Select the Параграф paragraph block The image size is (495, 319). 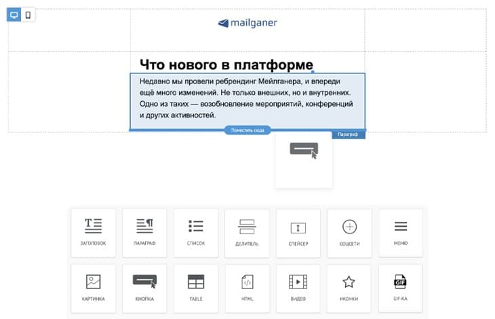point(144,232)
